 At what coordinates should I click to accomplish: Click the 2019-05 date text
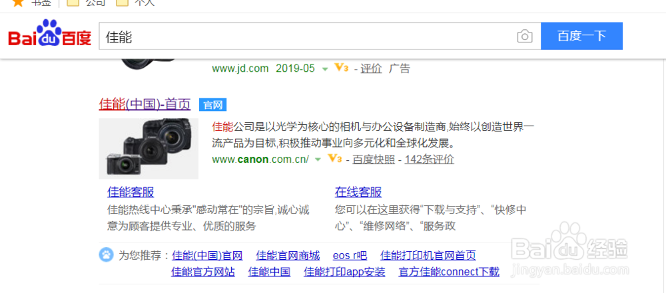point(296,68)
